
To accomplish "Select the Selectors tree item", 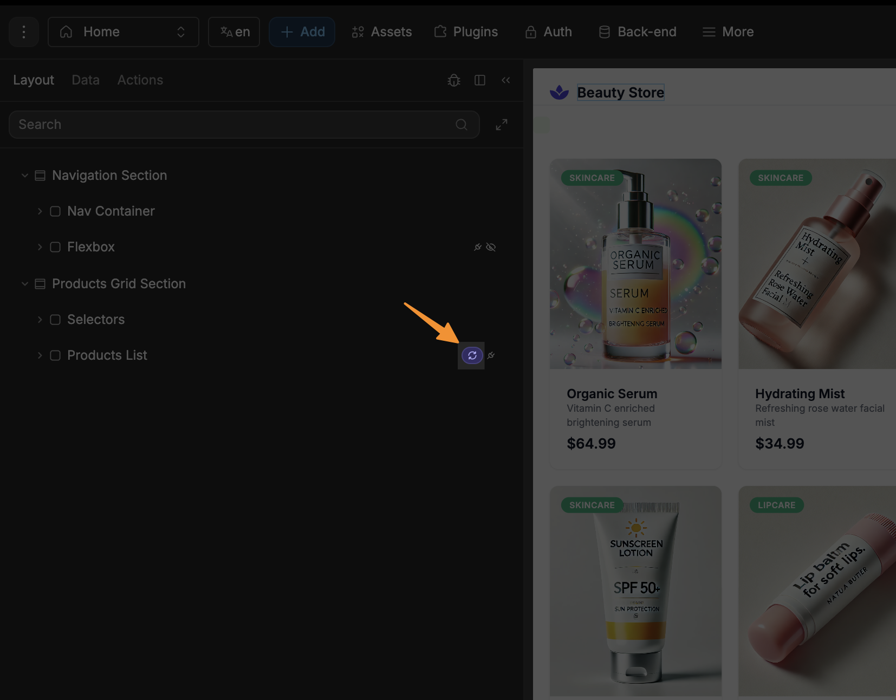I will point(96,320).
